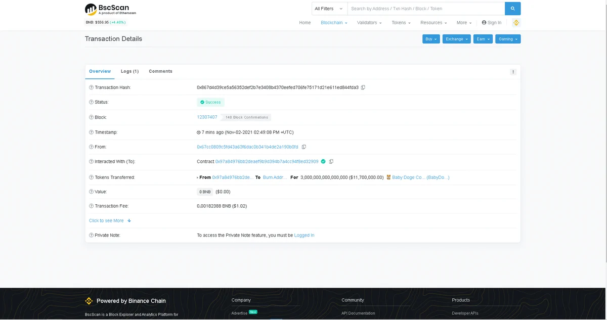The image size is (607, 320).
Task: Click the verified checkmark beside contract address
Action: (x=323, y=162)
